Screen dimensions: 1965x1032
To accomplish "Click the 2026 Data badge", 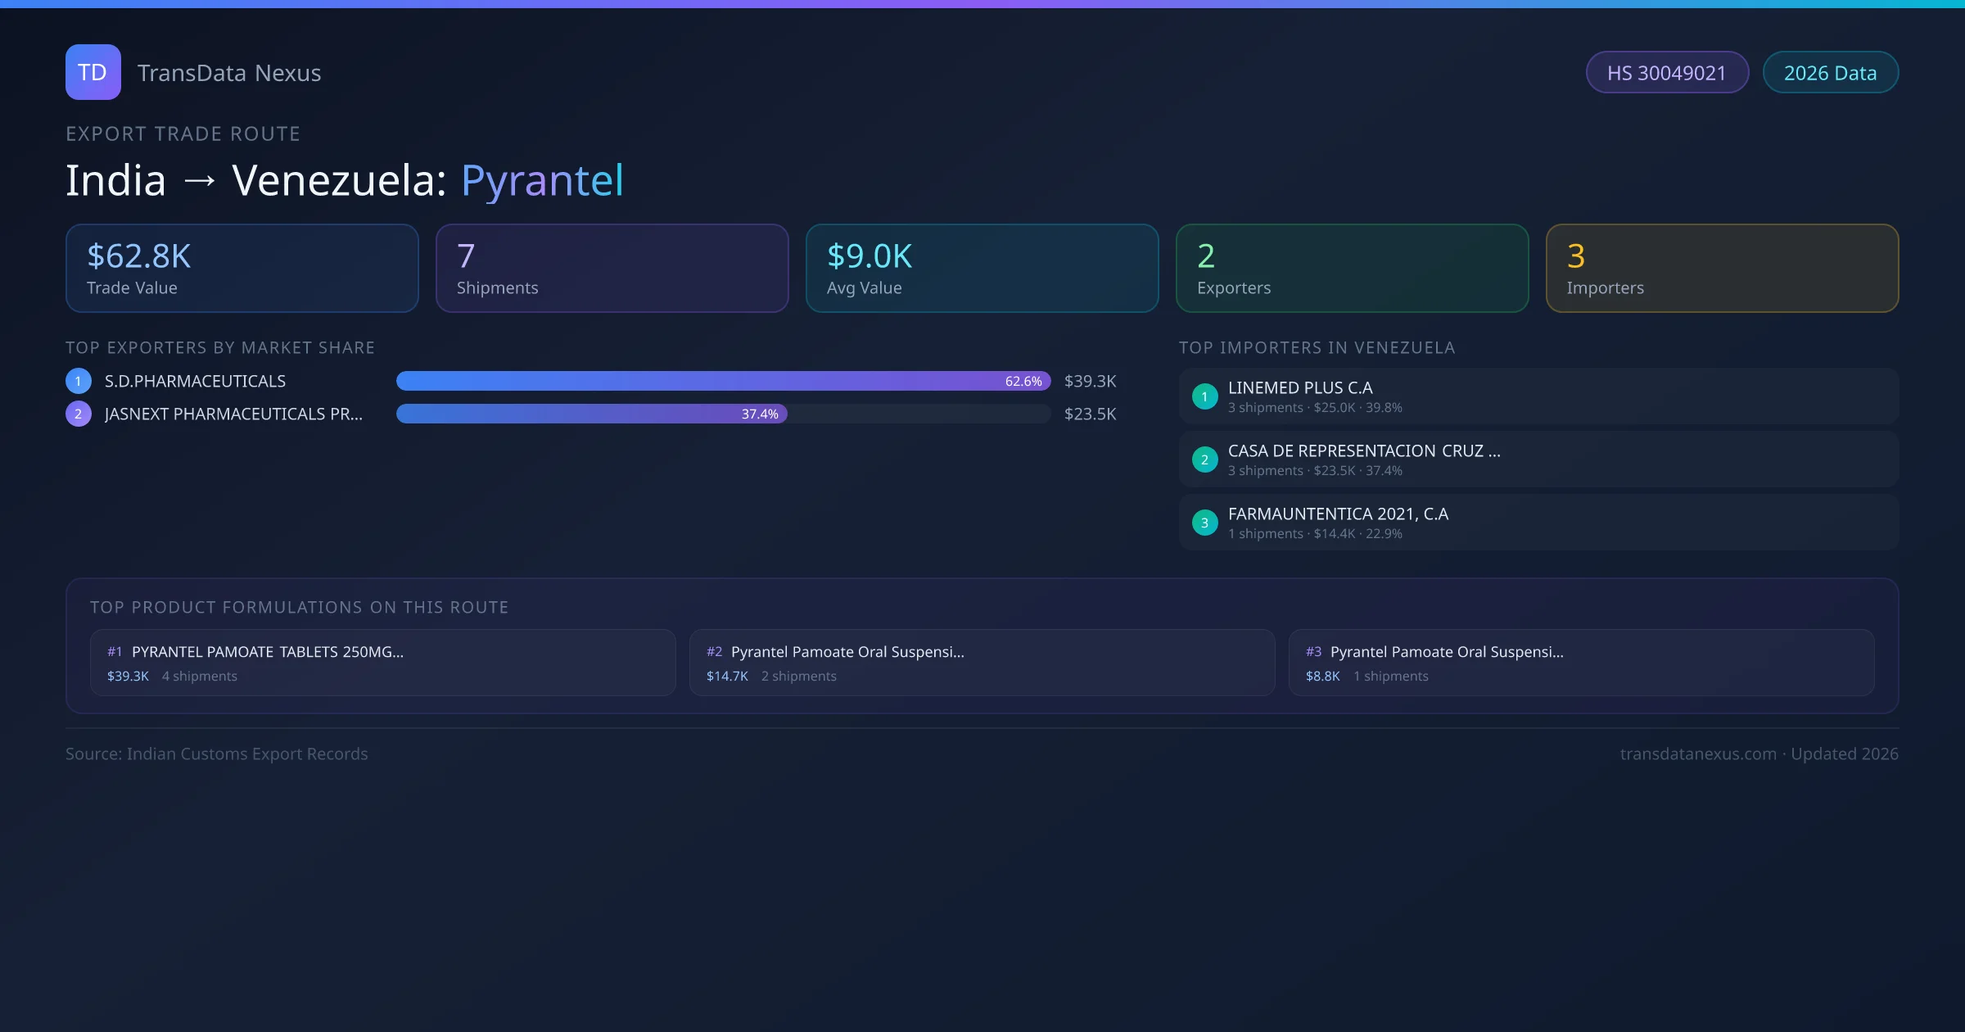I will coord(1830,73).
